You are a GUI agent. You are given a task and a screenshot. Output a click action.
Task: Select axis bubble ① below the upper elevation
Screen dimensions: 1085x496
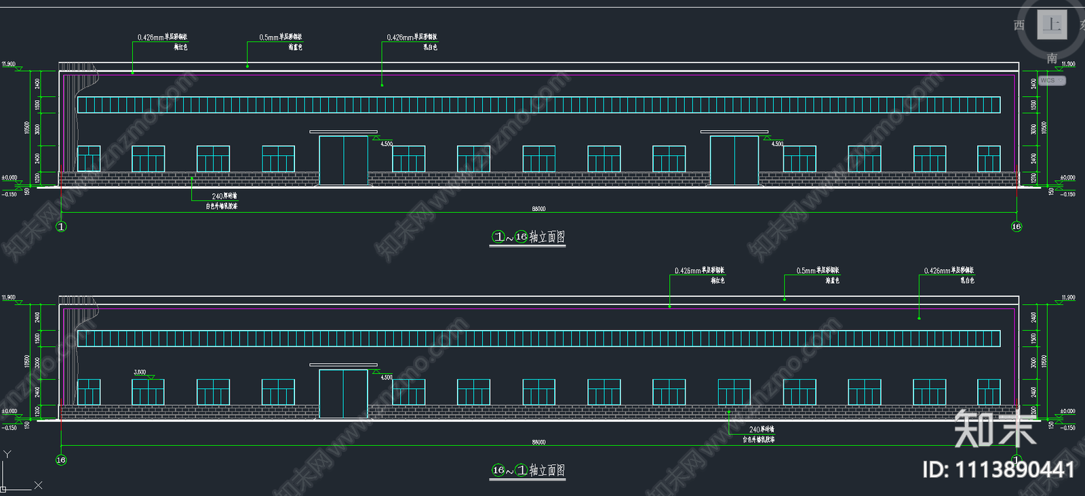(61, 226)
